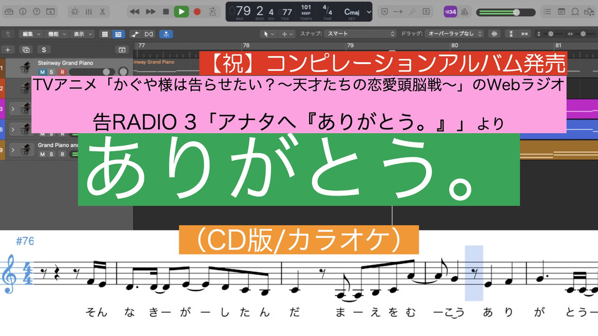Toggle the purple 1234 count-in button
598x336 pixels.
[x=450, y=12]
